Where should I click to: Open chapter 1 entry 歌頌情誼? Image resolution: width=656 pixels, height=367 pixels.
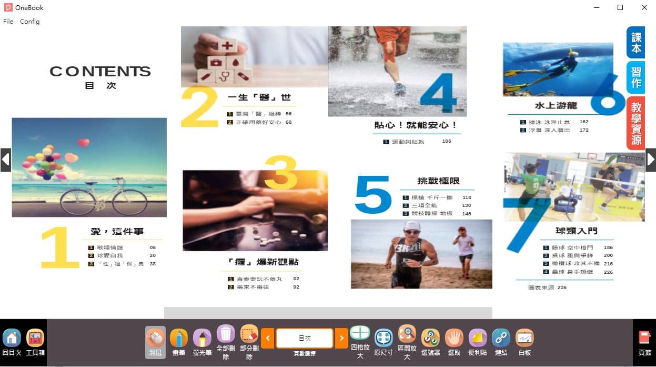(122, 247)
